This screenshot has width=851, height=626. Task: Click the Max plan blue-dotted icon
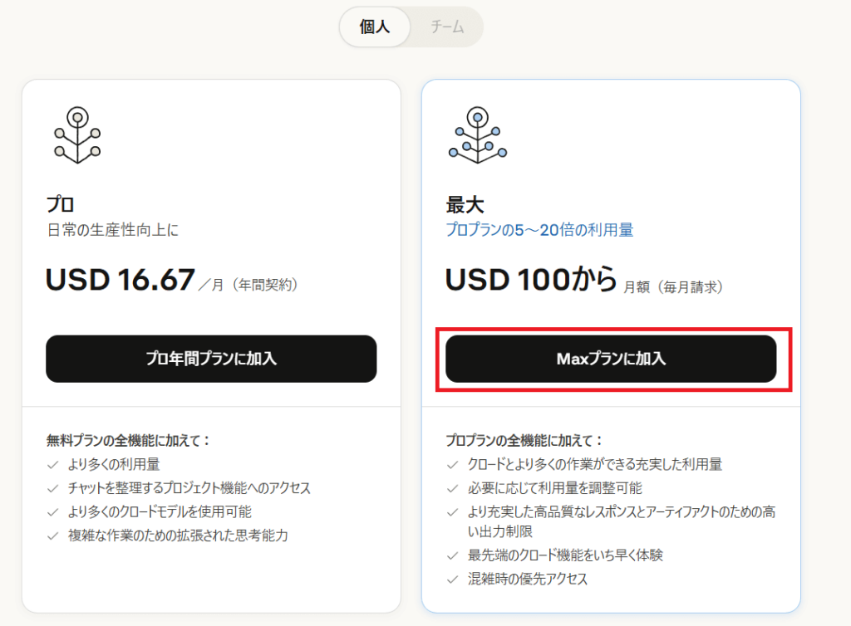pyautogui.click(x=477, y=135)
